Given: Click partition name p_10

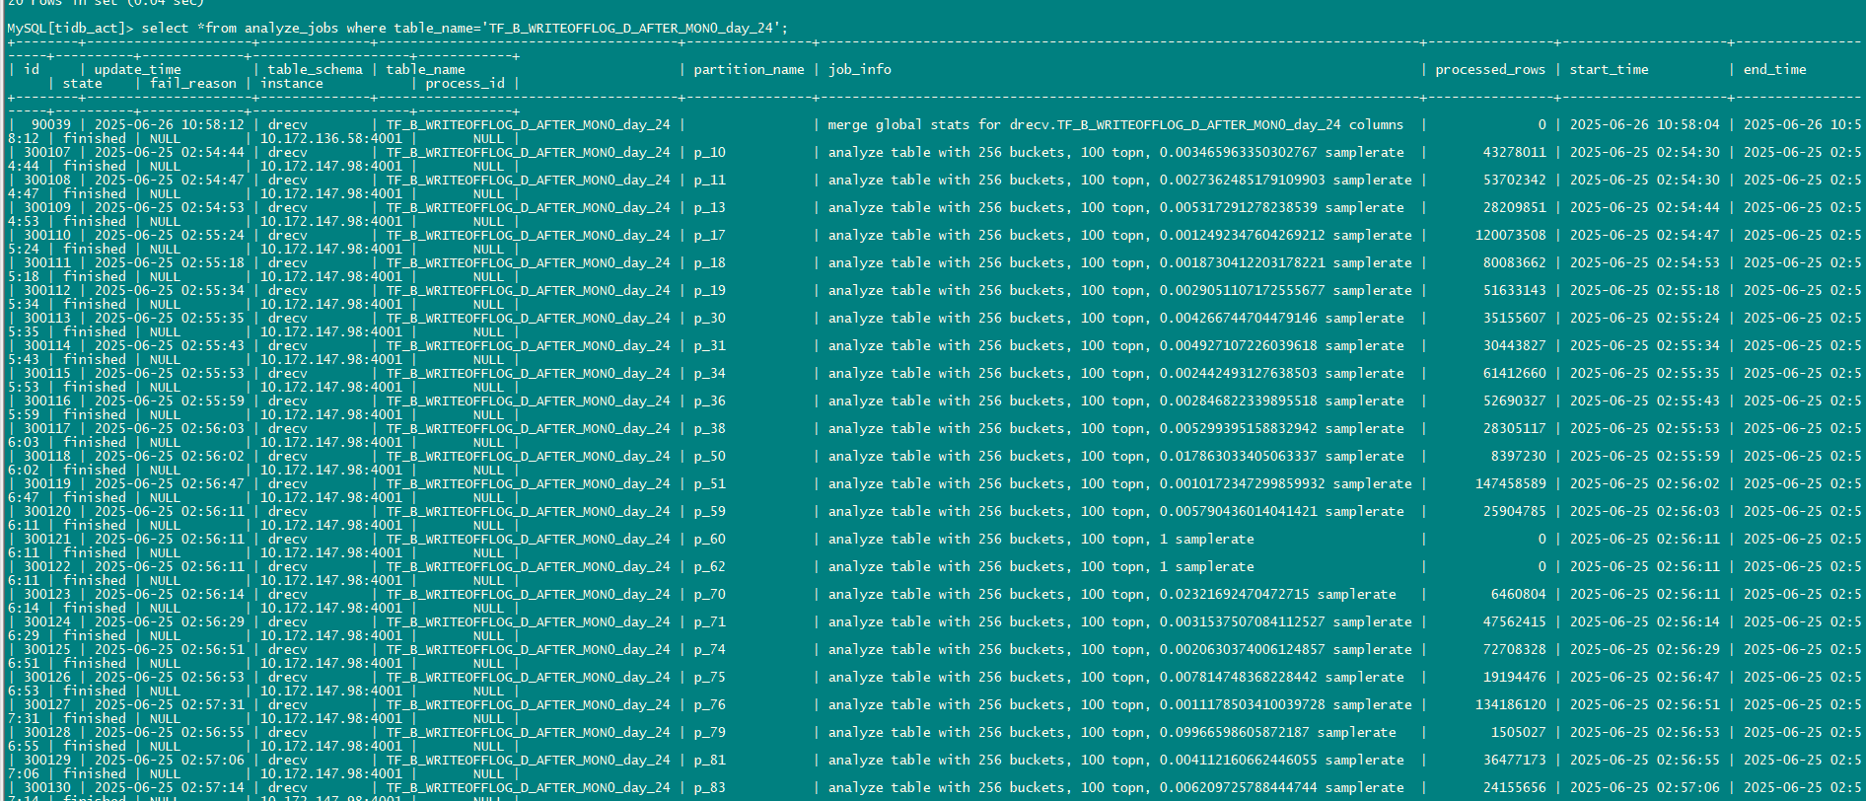Looking at the screenshot, I should pos(709,152).
